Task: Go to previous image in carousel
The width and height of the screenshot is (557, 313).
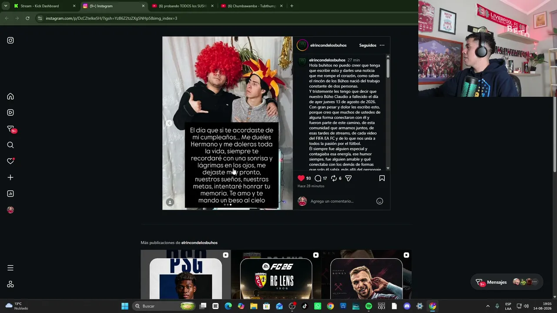Action: point(169,123)
